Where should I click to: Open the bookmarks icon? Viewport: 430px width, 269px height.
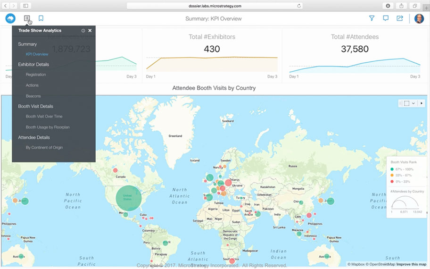(41, 18)
